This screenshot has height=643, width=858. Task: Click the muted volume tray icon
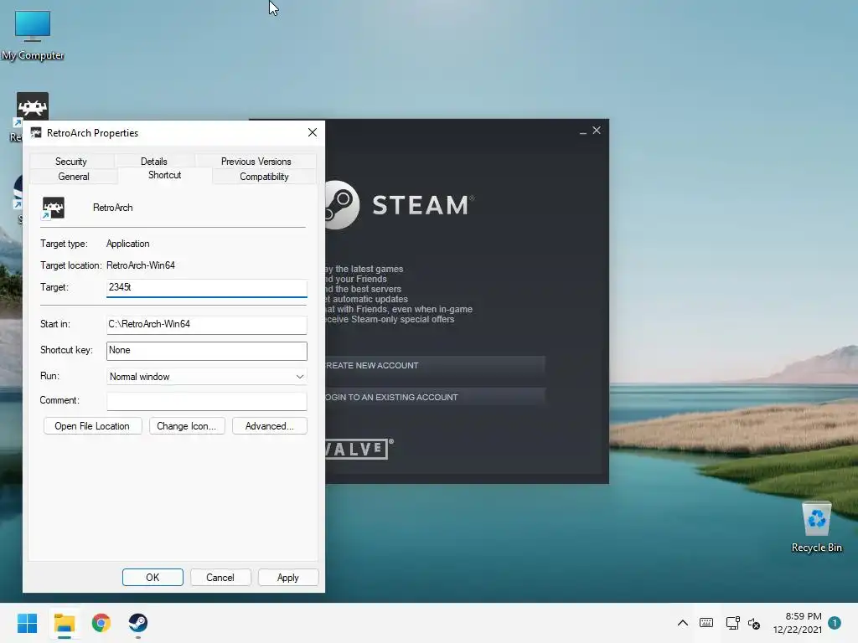click(754, 623)
